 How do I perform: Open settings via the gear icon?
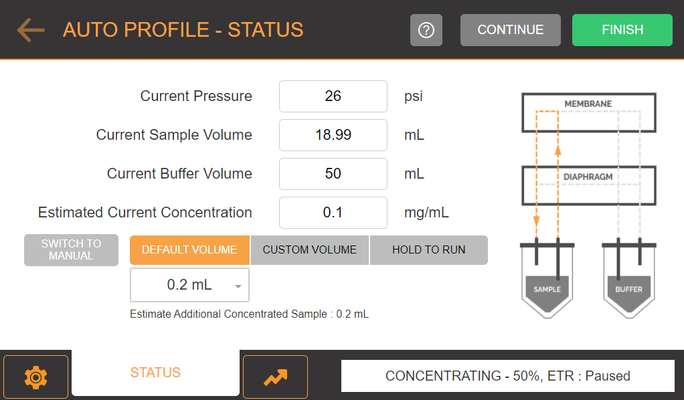tap(35, 377)
